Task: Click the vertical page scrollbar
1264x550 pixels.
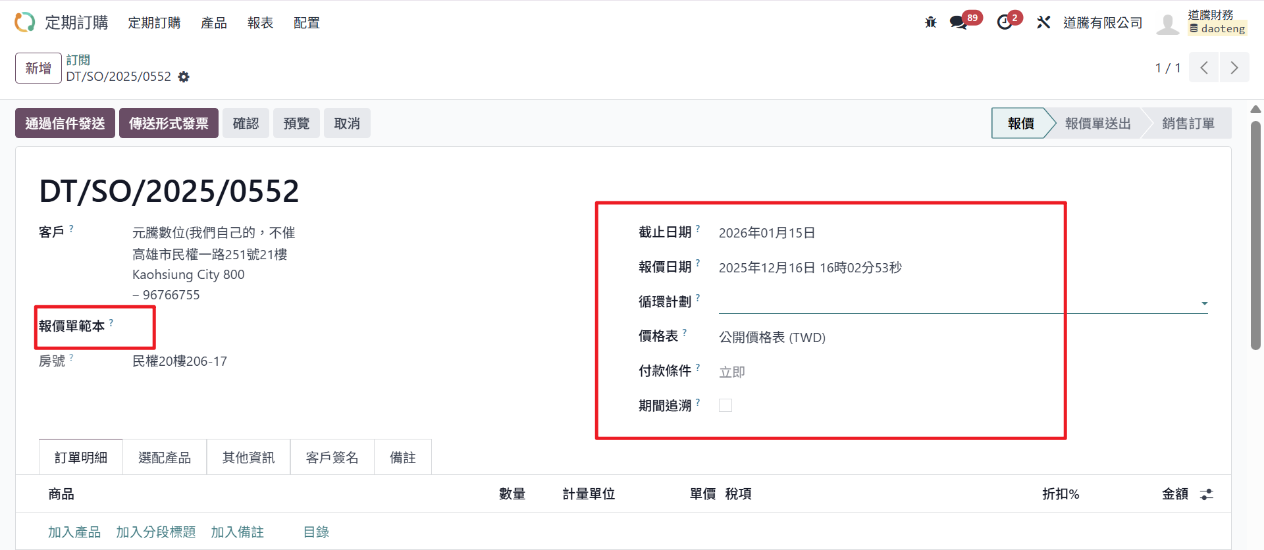Action: coord(1255,236)
